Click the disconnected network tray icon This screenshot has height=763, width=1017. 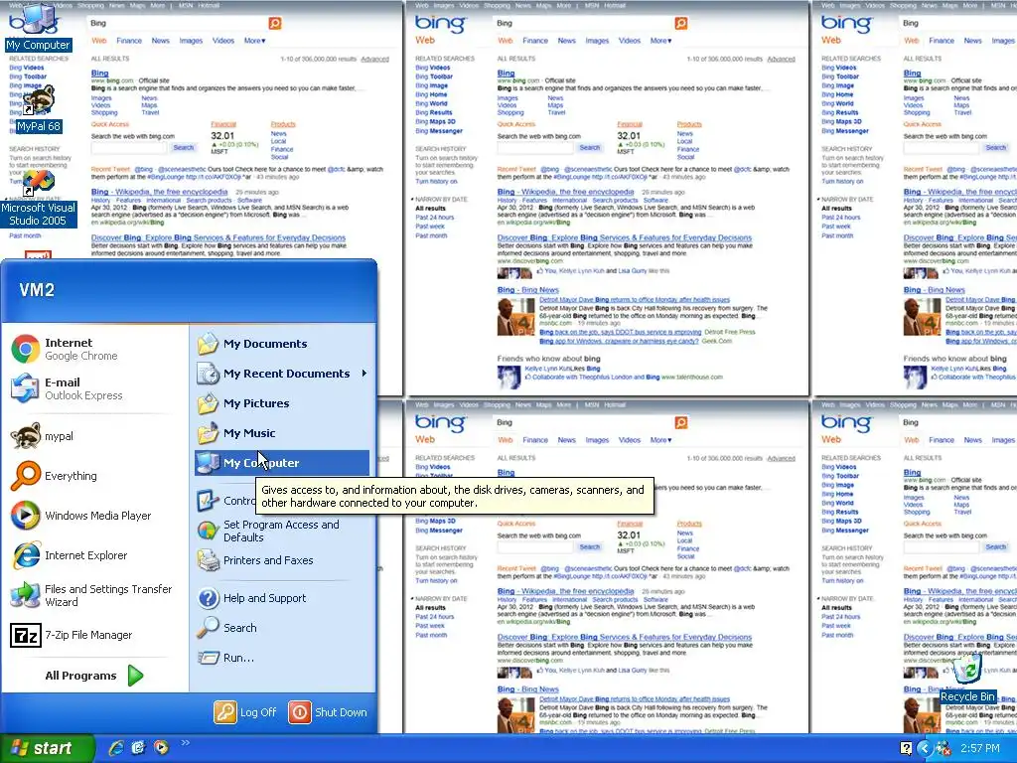944,749
